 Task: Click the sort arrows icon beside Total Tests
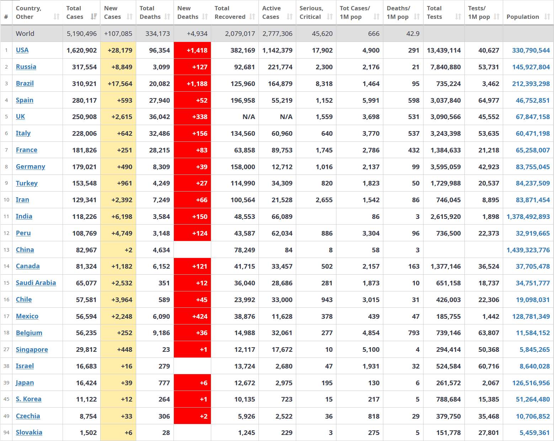click(x=458, y=17)
